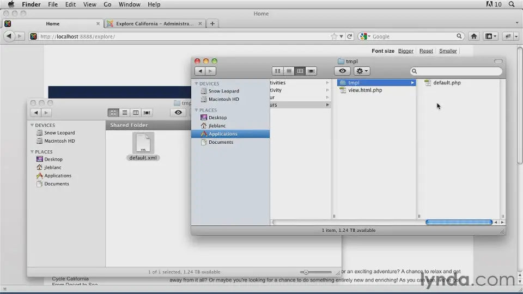Switch front Finder window to Cover Flow view
The width and height of the screenshot is (523, 294).
[x=311, y=71]
